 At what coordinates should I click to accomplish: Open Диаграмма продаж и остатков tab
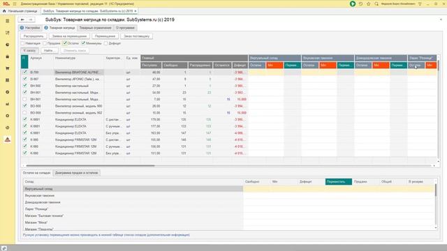coord(76,173)
